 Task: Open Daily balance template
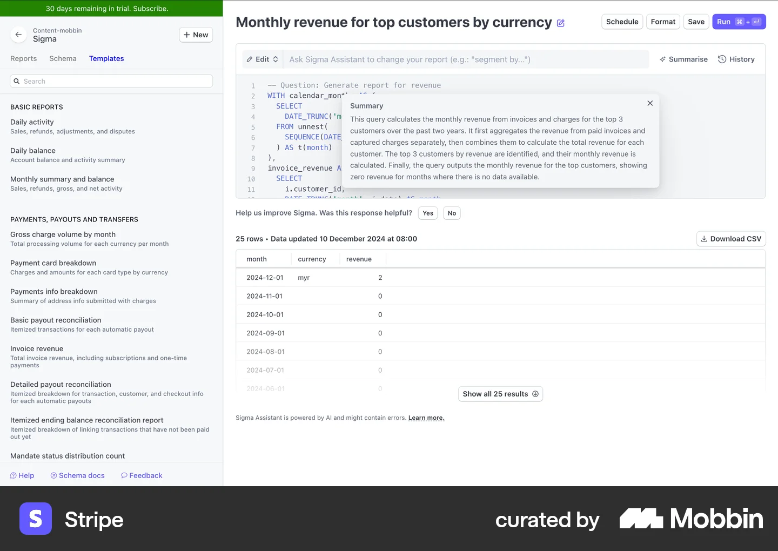point(68,155)
